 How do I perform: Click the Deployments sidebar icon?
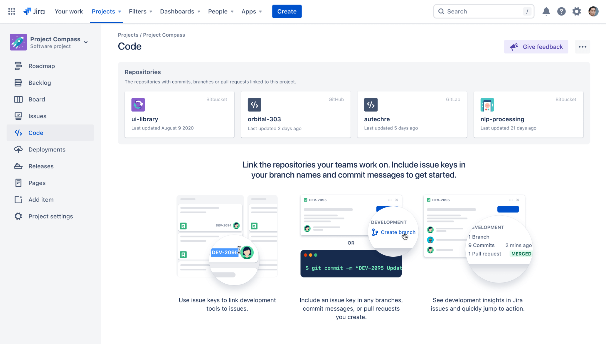pos(18,149)
